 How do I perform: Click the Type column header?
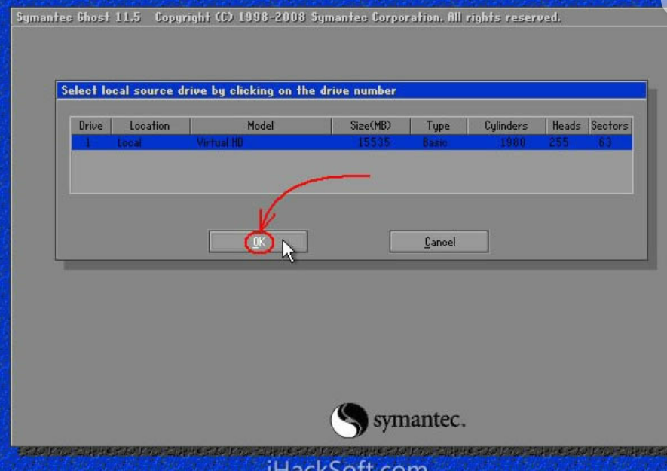coord(437,126)
